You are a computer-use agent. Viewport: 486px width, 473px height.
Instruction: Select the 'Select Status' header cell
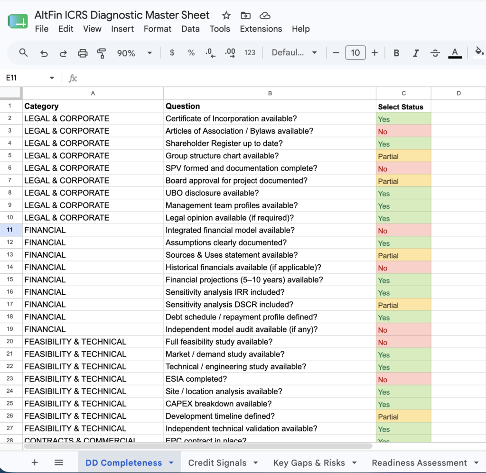pyautogui.click(x=403, y=106)
